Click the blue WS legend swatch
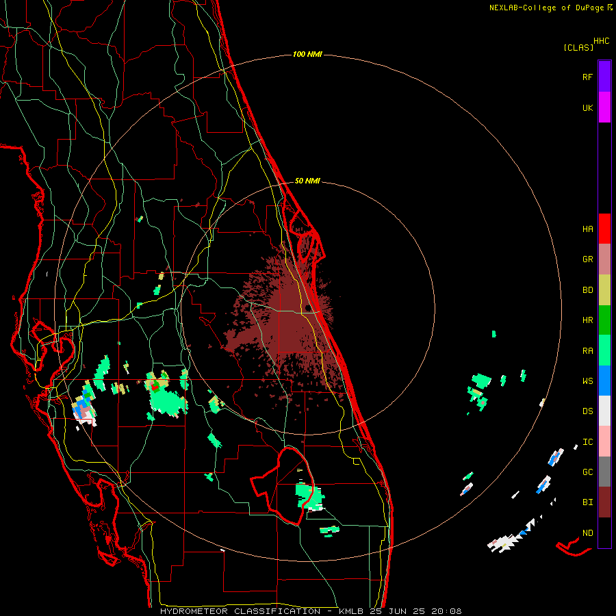This screenshot has width=616, height=616. tap(604, 381)
